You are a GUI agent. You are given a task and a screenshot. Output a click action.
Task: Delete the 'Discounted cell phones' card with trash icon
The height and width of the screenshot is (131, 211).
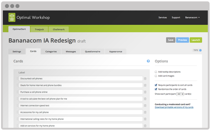tap(145, 79)
